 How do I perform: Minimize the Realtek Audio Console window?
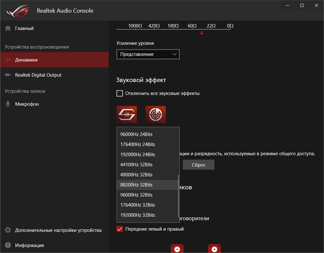(287, 5)
